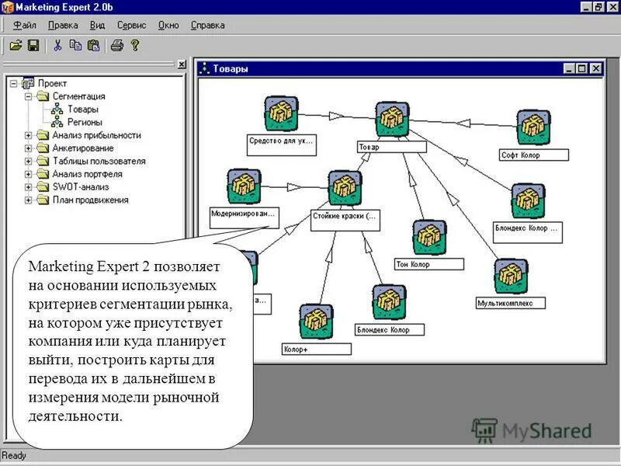Click the Таблицы пользователя tree label
This screenshot has width=621, height=466.
[x=99, y=162]
